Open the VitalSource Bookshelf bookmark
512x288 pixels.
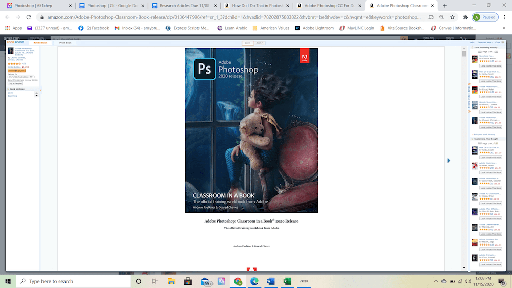pyautogui.click(x=402, y=28)
